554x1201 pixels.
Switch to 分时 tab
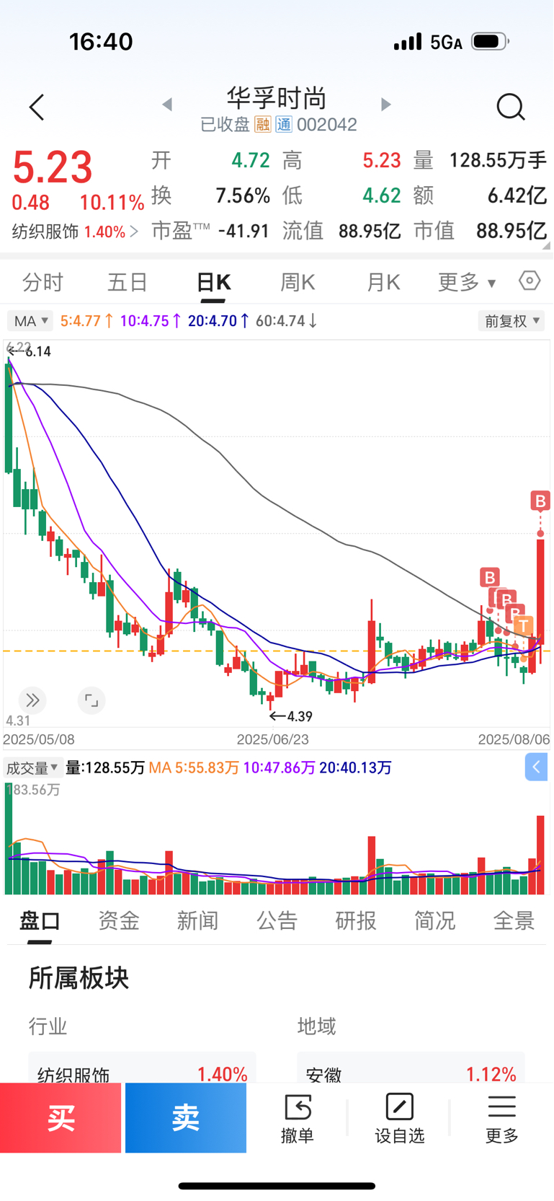point(43,282)
